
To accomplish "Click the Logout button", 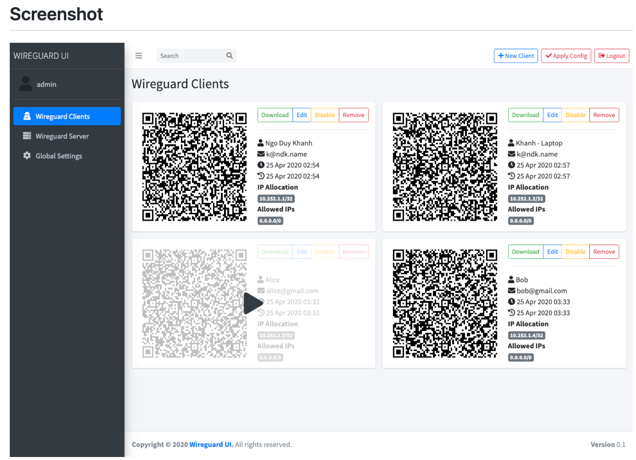I will point(612,56).
